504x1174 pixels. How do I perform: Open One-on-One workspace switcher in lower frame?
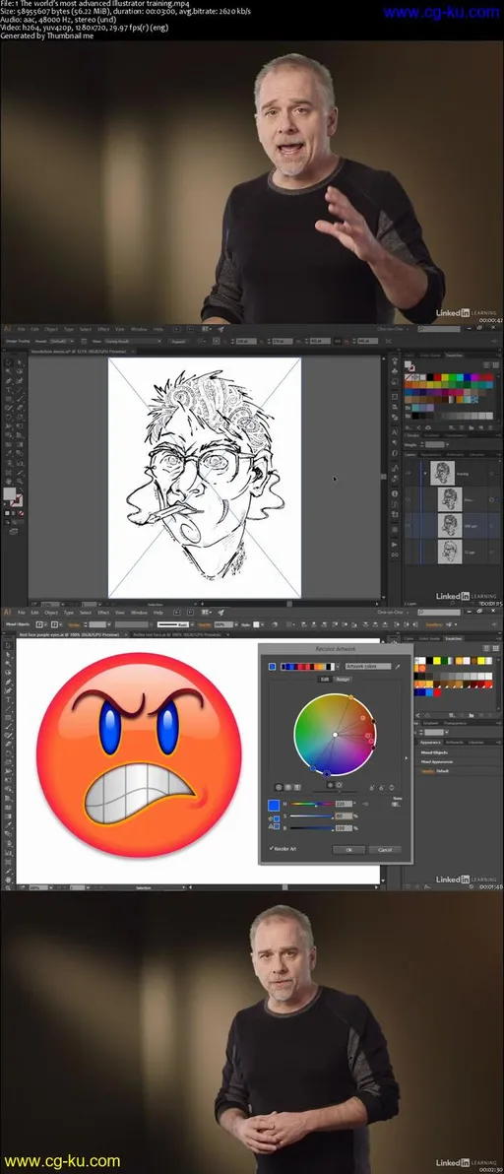pyautogui.click(x=392, y=613)
